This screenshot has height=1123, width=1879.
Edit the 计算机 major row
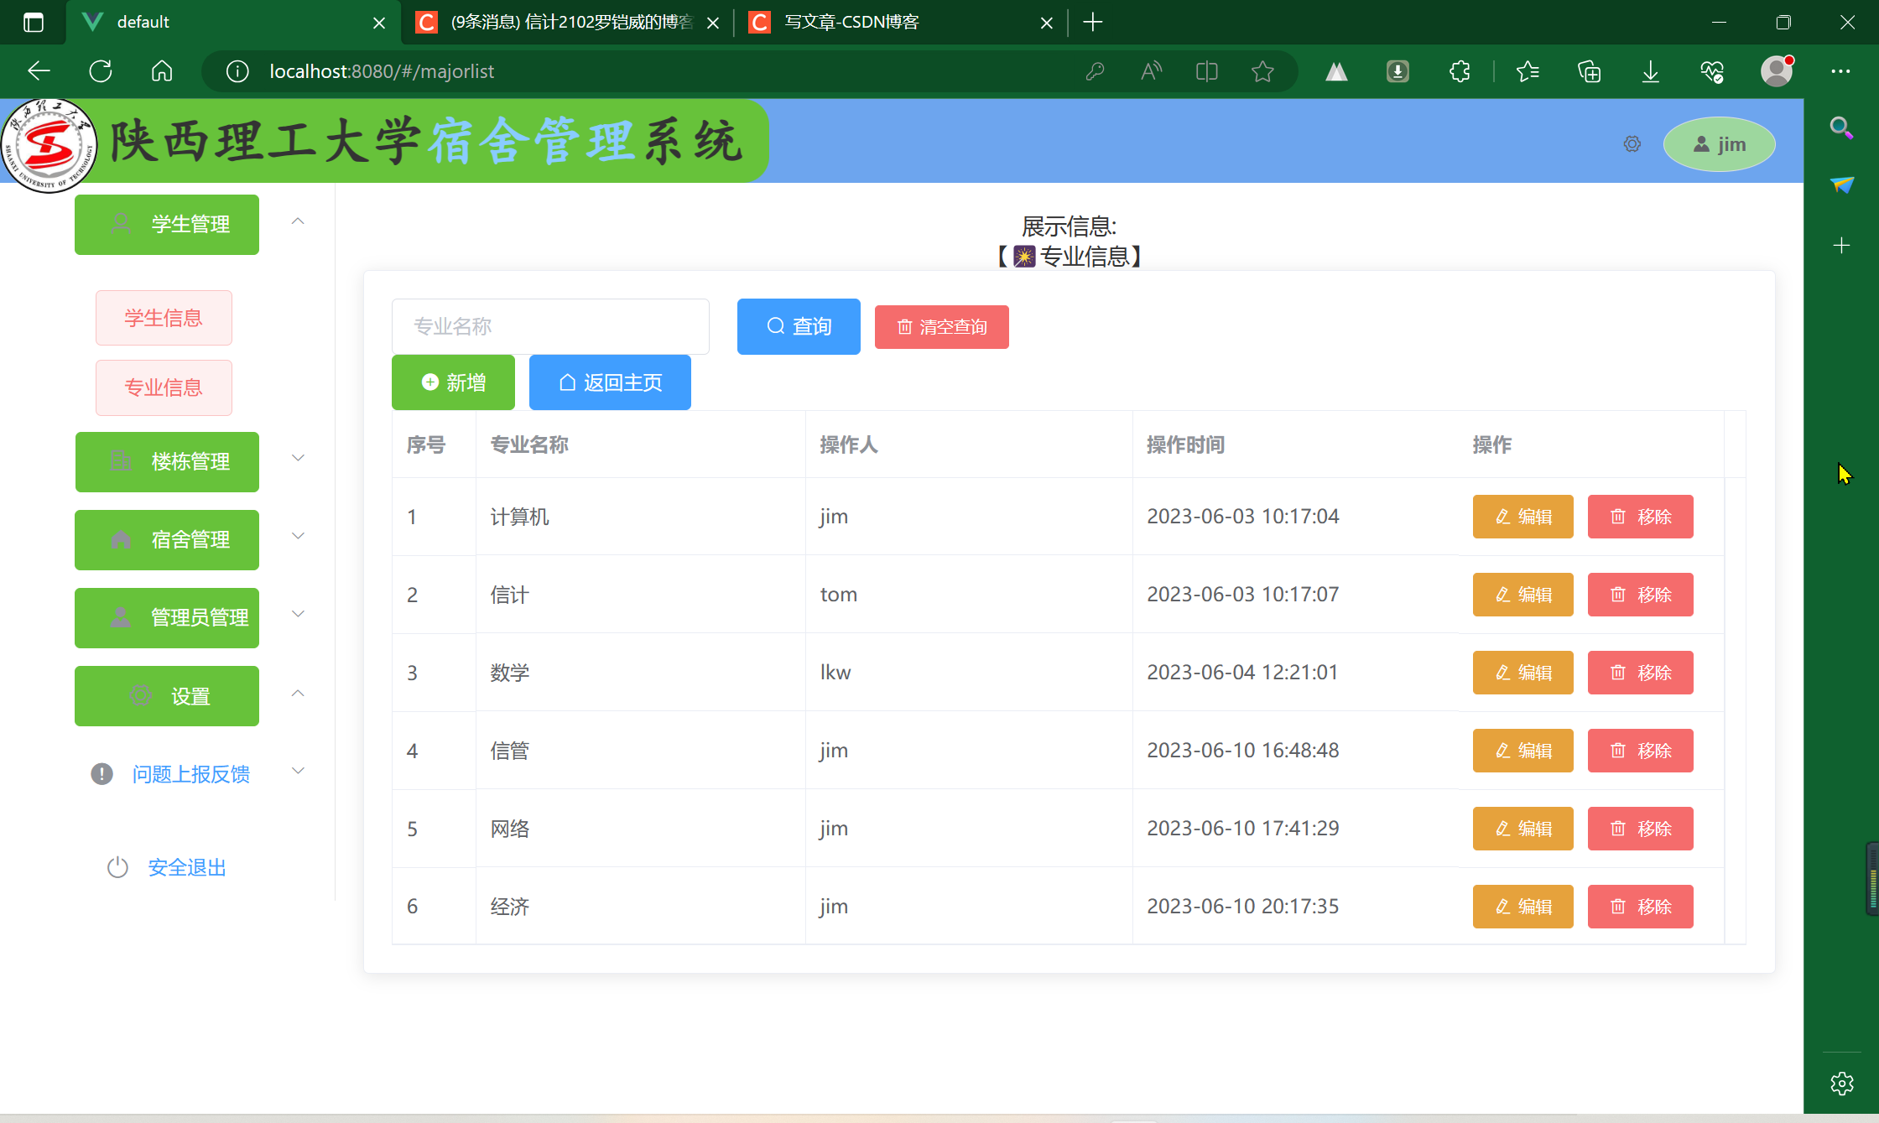pos(1522,517)
